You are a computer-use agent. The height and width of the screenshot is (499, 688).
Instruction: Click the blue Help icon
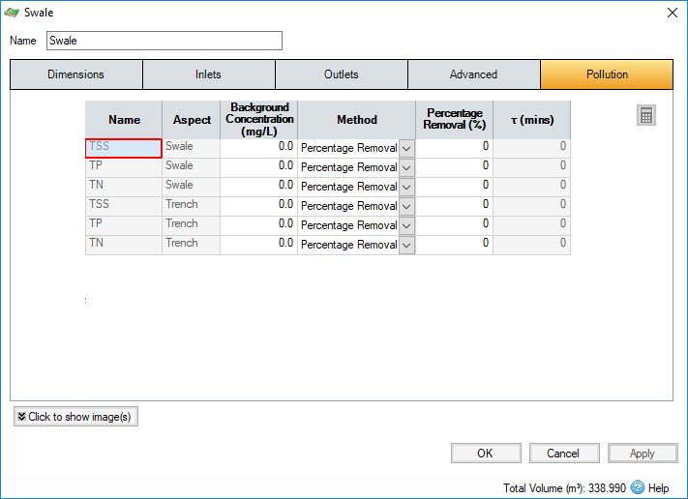(x=638, y=487)
